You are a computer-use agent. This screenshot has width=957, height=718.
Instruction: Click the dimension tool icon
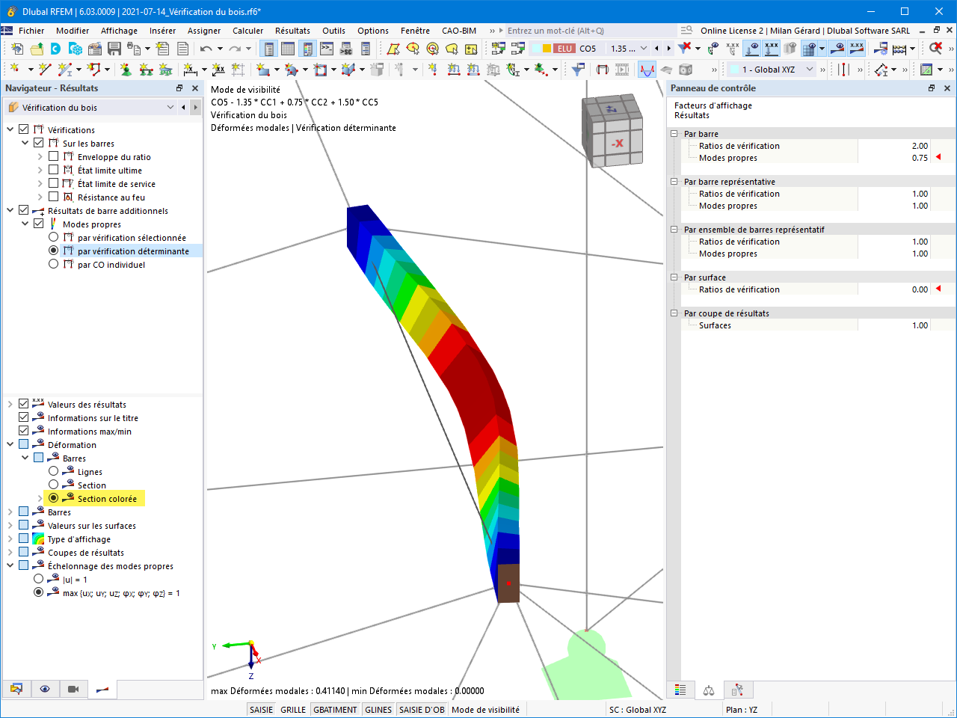[x=191, y=70]
